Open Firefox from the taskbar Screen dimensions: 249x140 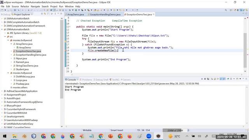(x=130, y=136)
